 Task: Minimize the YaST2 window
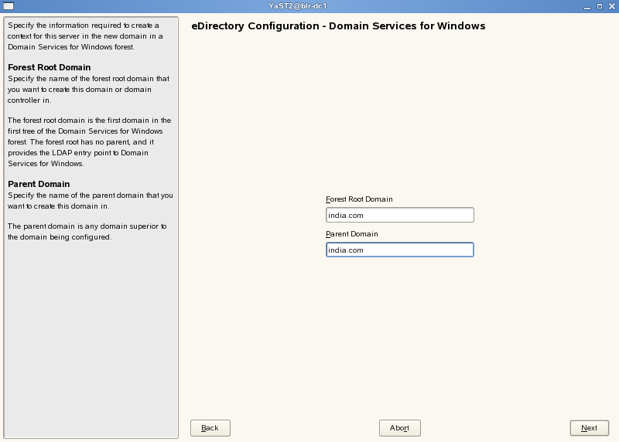point(589,5)
